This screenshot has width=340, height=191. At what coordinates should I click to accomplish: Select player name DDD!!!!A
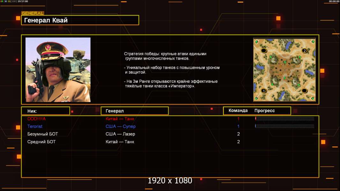pyautogui.click(x=36, y=118)
